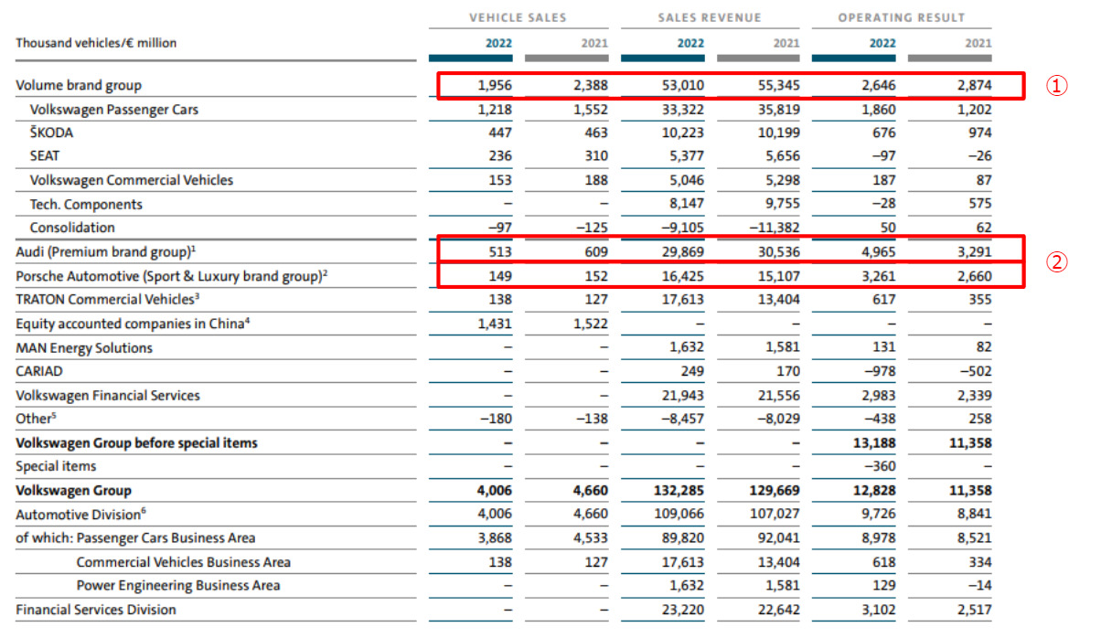Click the 2022 header under Operating Result

(882, 43)
